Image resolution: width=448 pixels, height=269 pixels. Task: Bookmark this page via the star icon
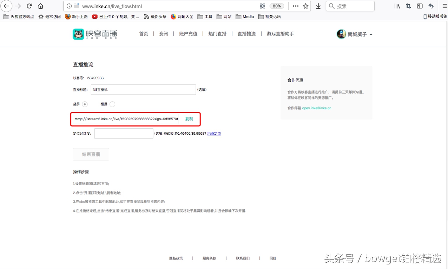305,6
